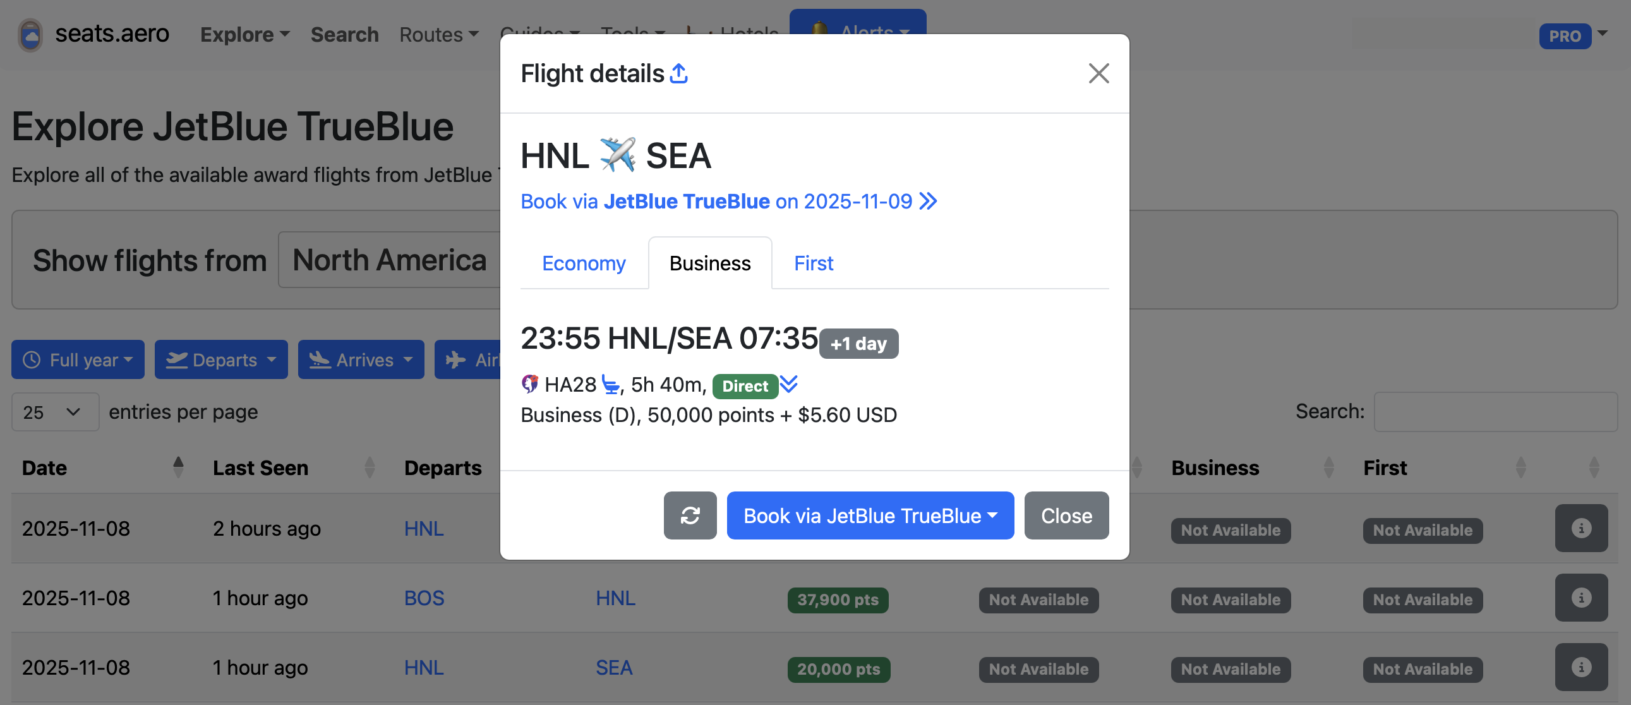Switch to the First tab
The width and height of the screenshot is (1631, 705).
[x=814, y=263]
